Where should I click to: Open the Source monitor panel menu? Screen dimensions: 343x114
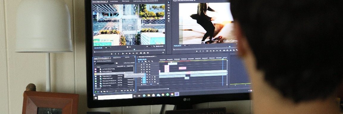(107, 1)
